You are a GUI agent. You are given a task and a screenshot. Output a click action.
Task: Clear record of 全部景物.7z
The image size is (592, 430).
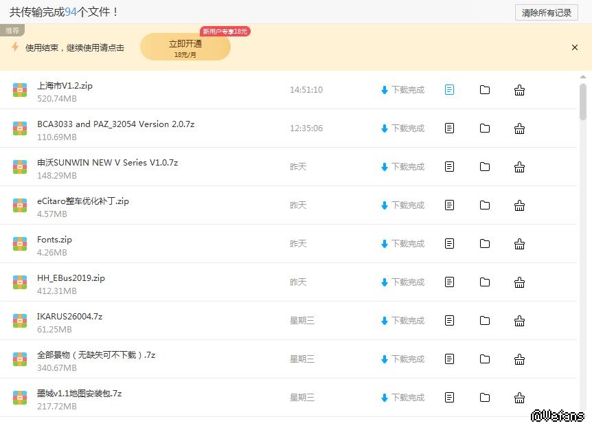(x=519, y=359)
